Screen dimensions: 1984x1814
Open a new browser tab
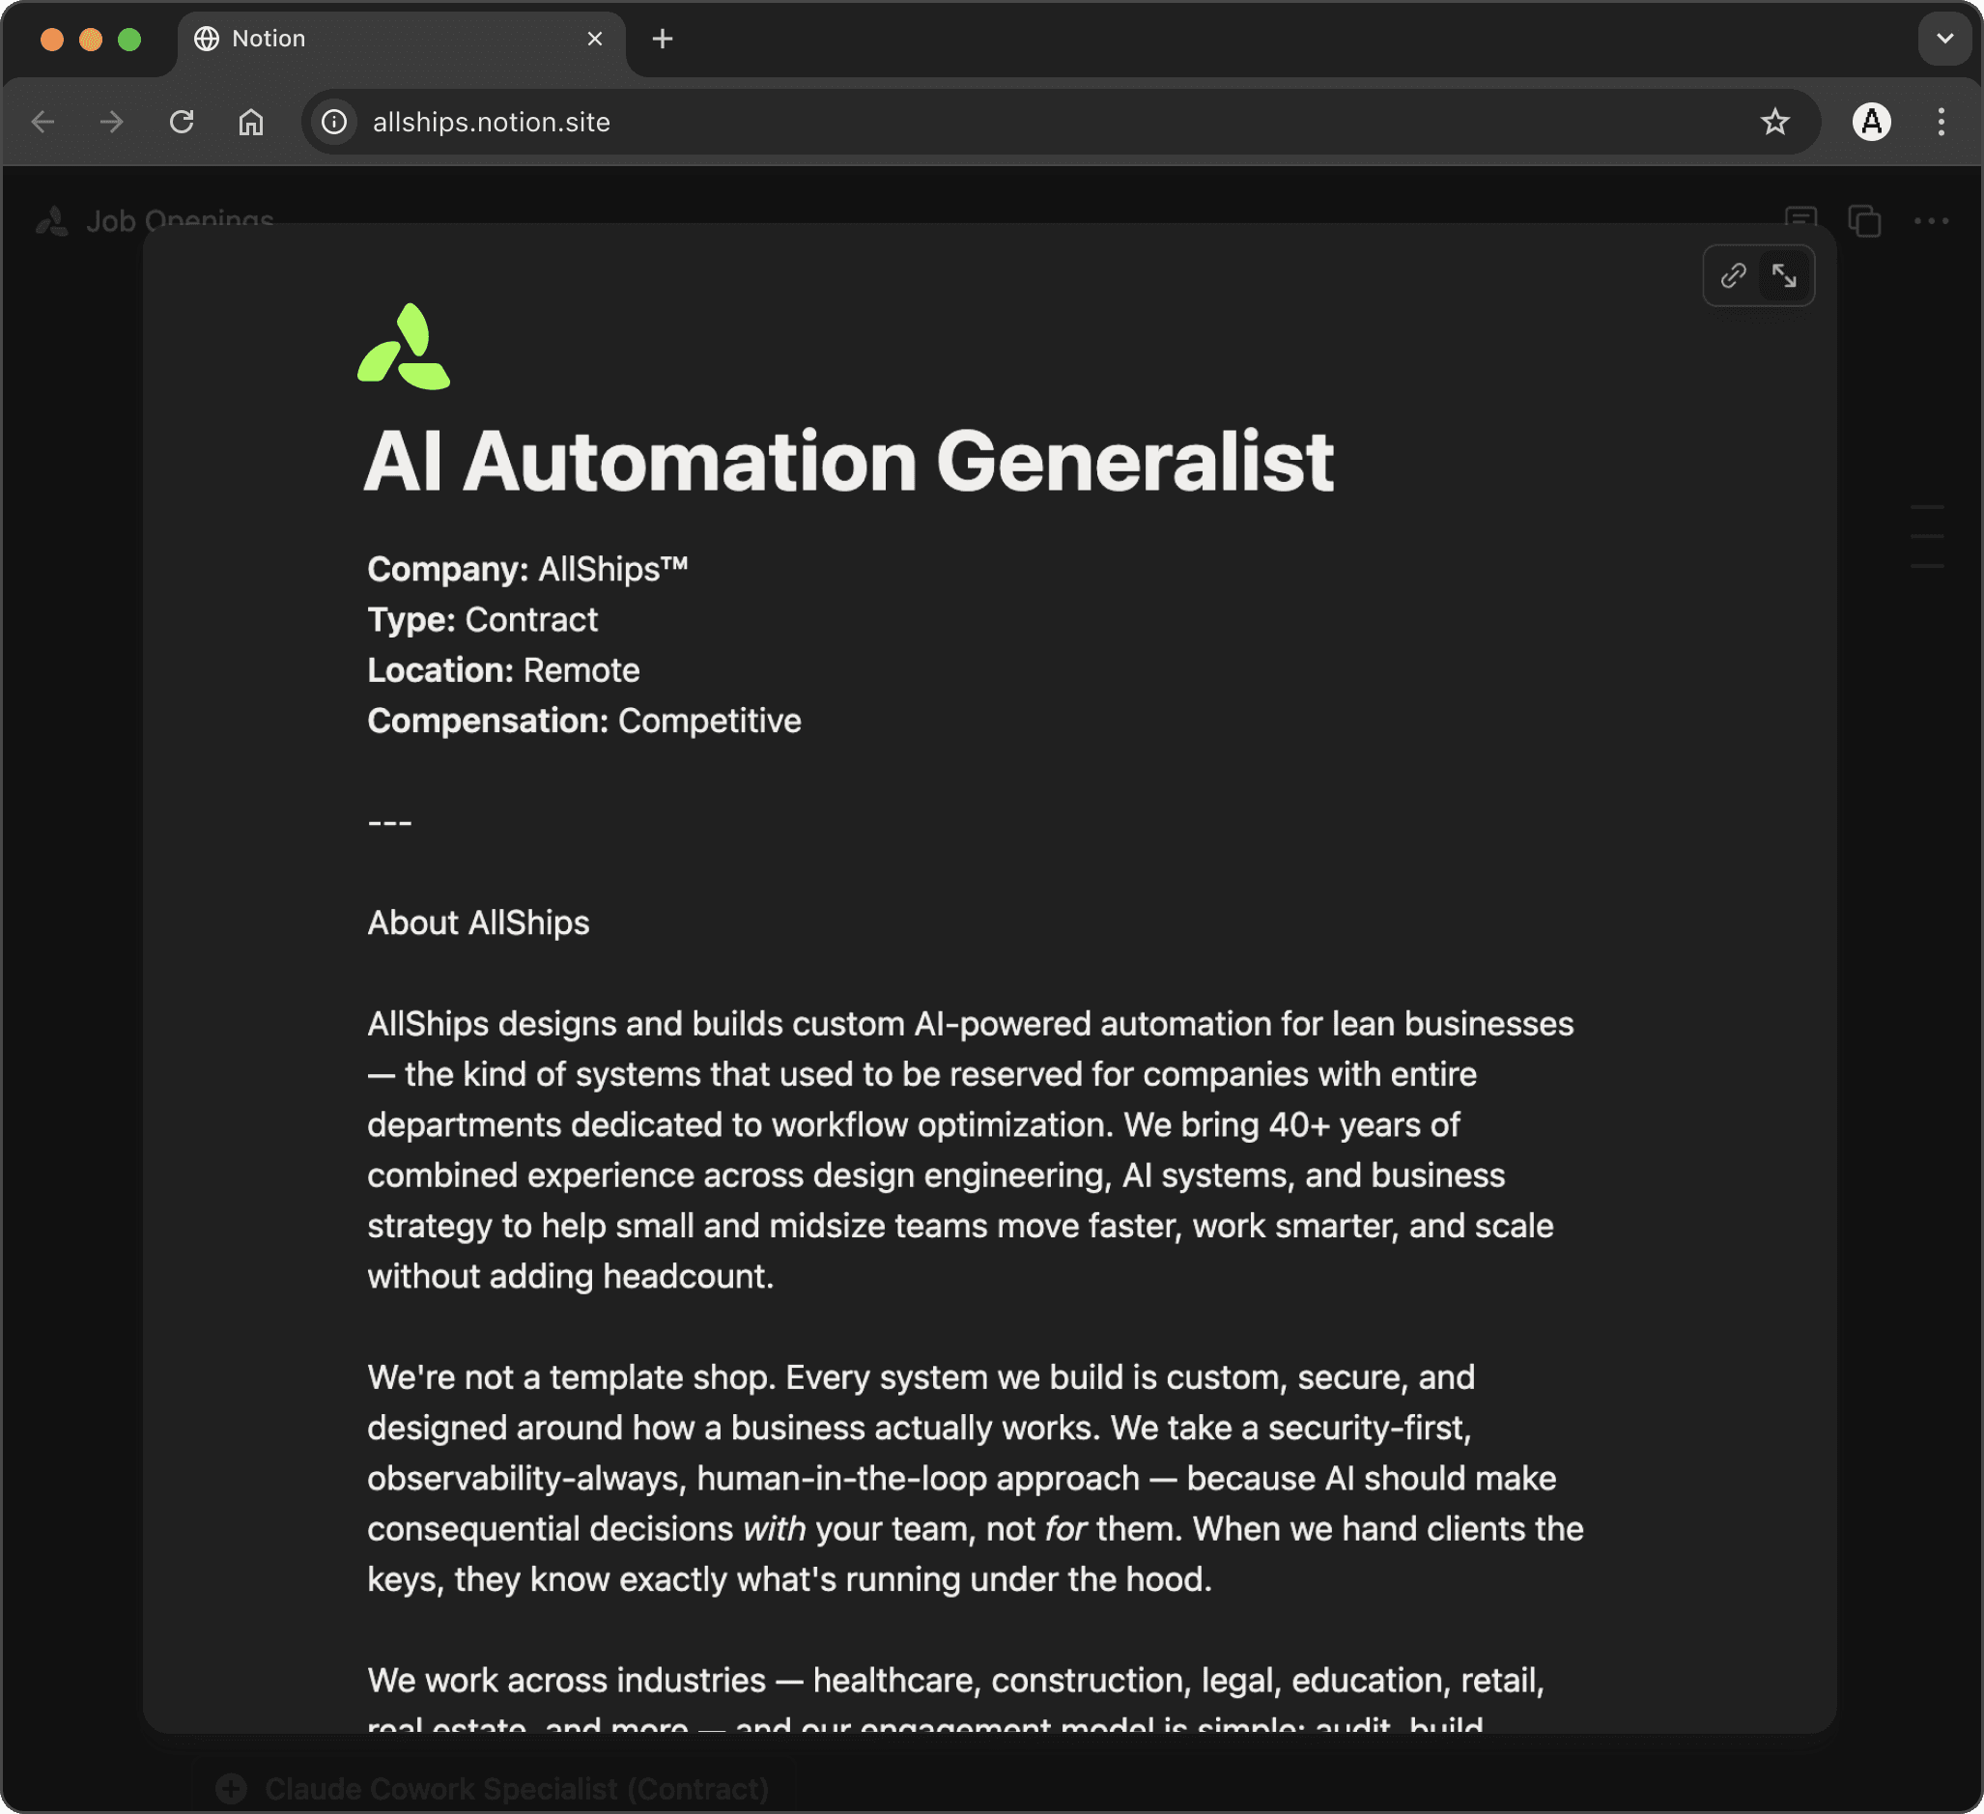coord(663,39)
